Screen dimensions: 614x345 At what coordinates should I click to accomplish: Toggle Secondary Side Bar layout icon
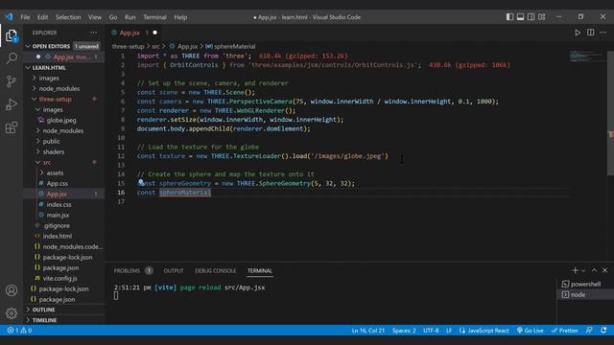(x=531, y=17)
